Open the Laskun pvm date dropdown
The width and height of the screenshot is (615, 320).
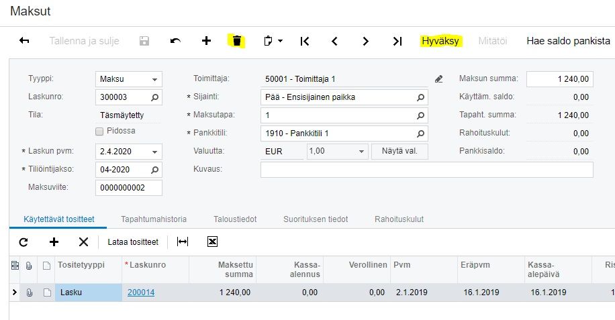coord(154,152)
